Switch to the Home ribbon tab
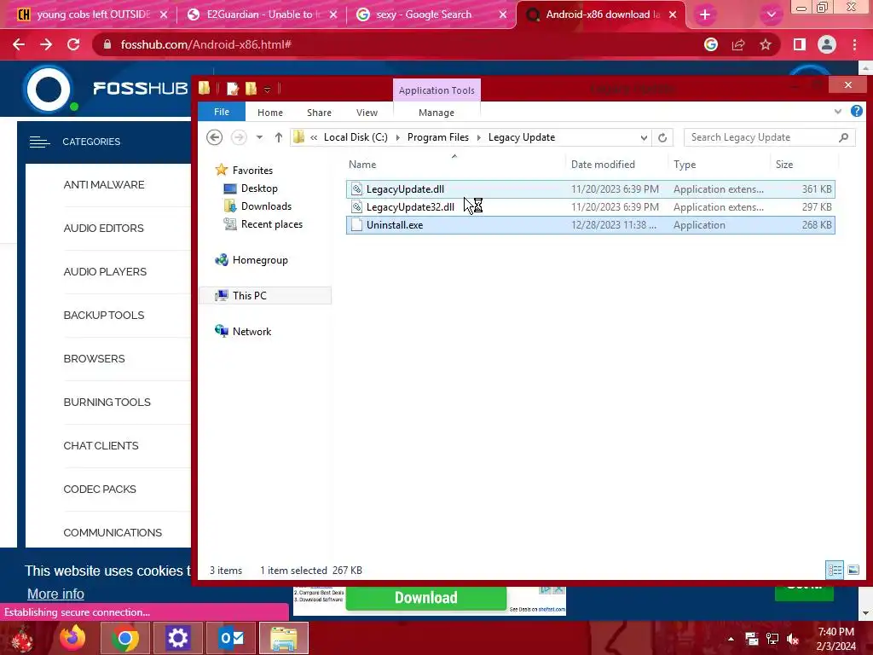Screen dimensions: 873x655 [x=270, y=113]
